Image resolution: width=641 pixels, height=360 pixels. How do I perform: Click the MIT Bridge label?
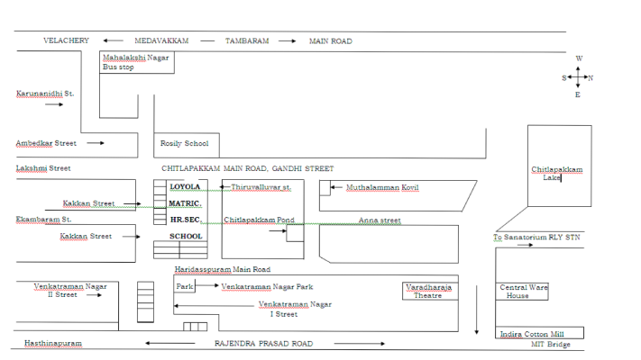[x=550, y=344]
